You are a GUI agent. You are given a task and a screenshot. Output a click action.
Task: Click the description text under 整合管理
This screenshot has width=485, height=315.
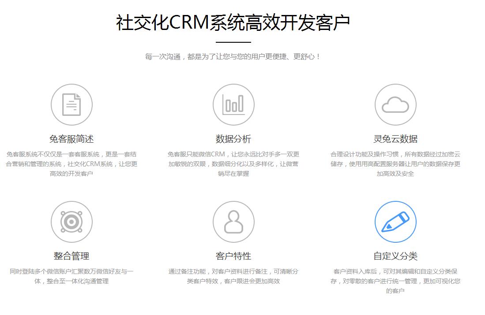[71, 276]
